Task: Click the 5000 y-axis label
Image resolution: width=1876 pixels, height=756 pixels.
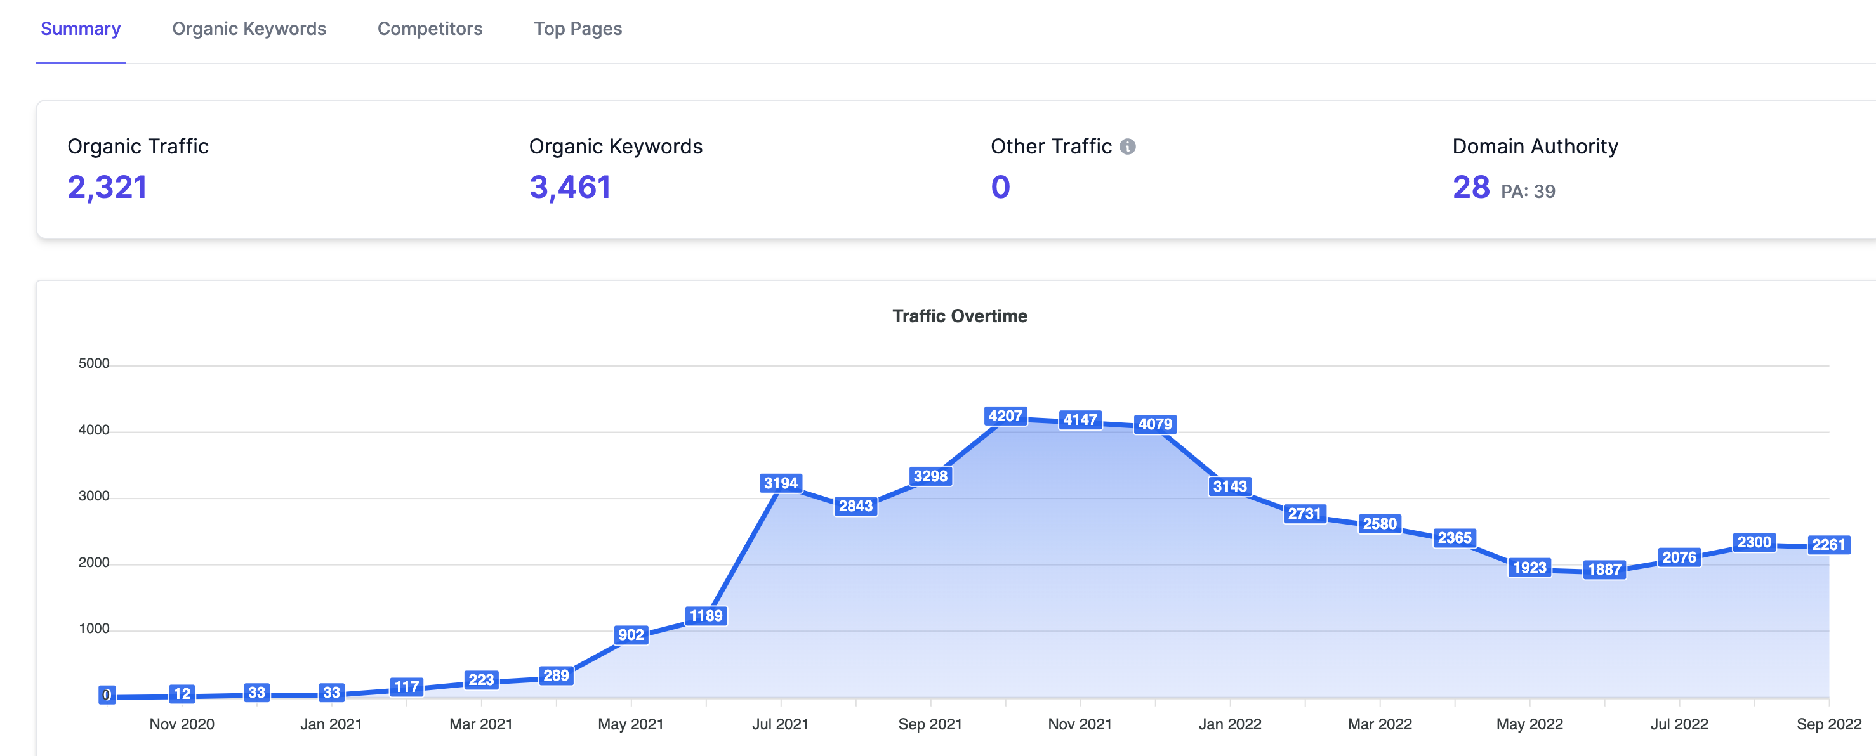Action: [94, 364]
